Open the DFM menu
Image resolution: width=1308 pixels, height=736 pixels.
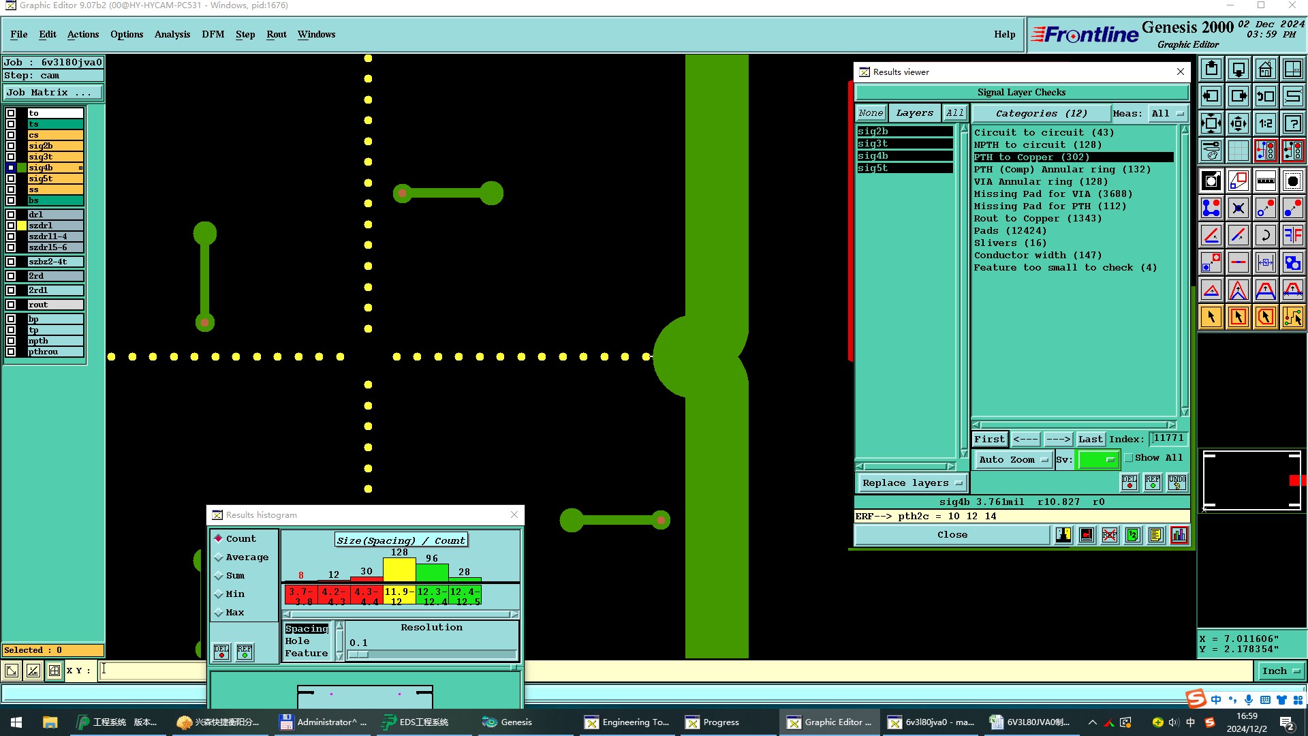point(213,34)
